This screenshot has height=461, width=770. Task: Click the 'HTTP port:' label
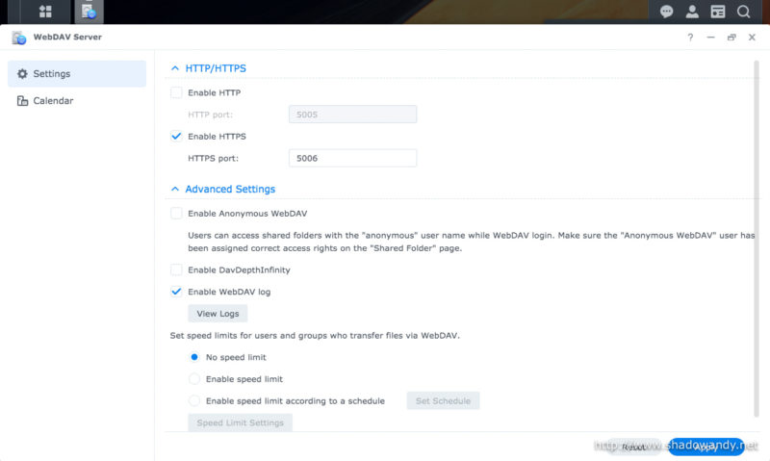210,115
